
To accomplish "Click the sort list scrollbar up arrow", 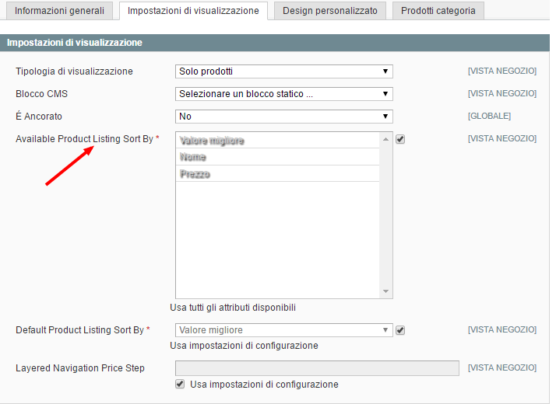I will click(386, 139).
